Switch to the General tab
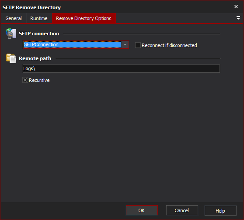Image resolution: width=244 pixels, height=220 pixels. click(x=14, y=18)
